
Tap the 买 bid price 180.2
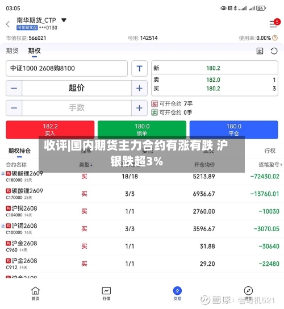coord(213,89)
